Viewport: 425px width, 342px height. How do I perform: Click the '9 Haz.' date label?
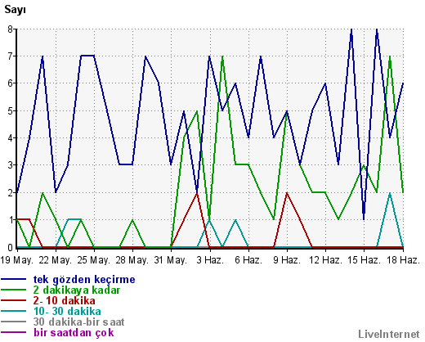click(287, 260)
